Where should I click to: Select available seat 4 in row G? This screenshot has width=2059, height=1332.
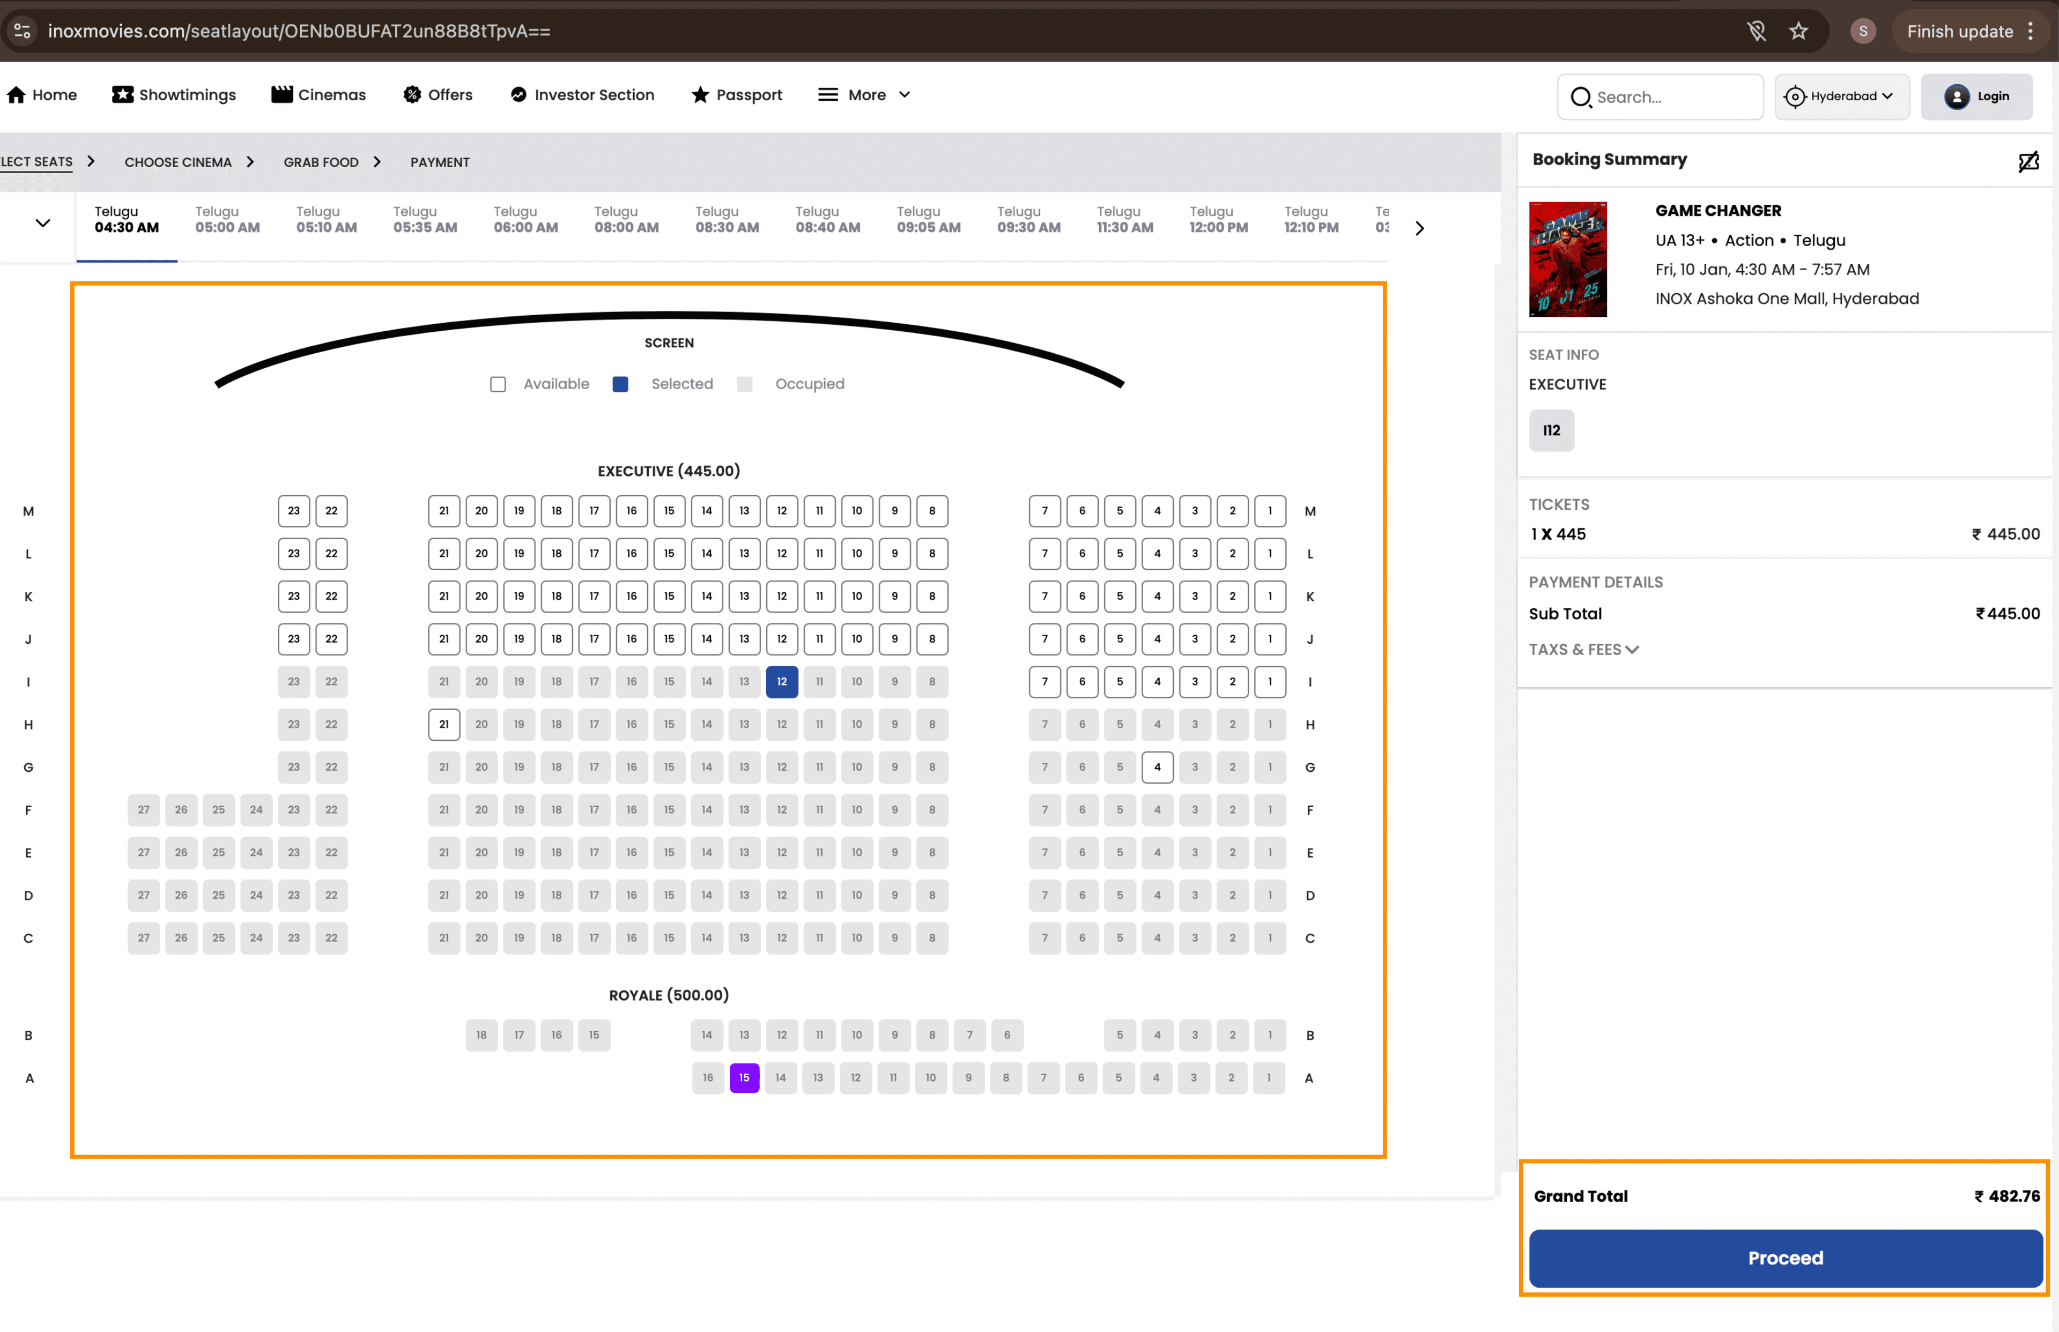tap(1157, 767)
